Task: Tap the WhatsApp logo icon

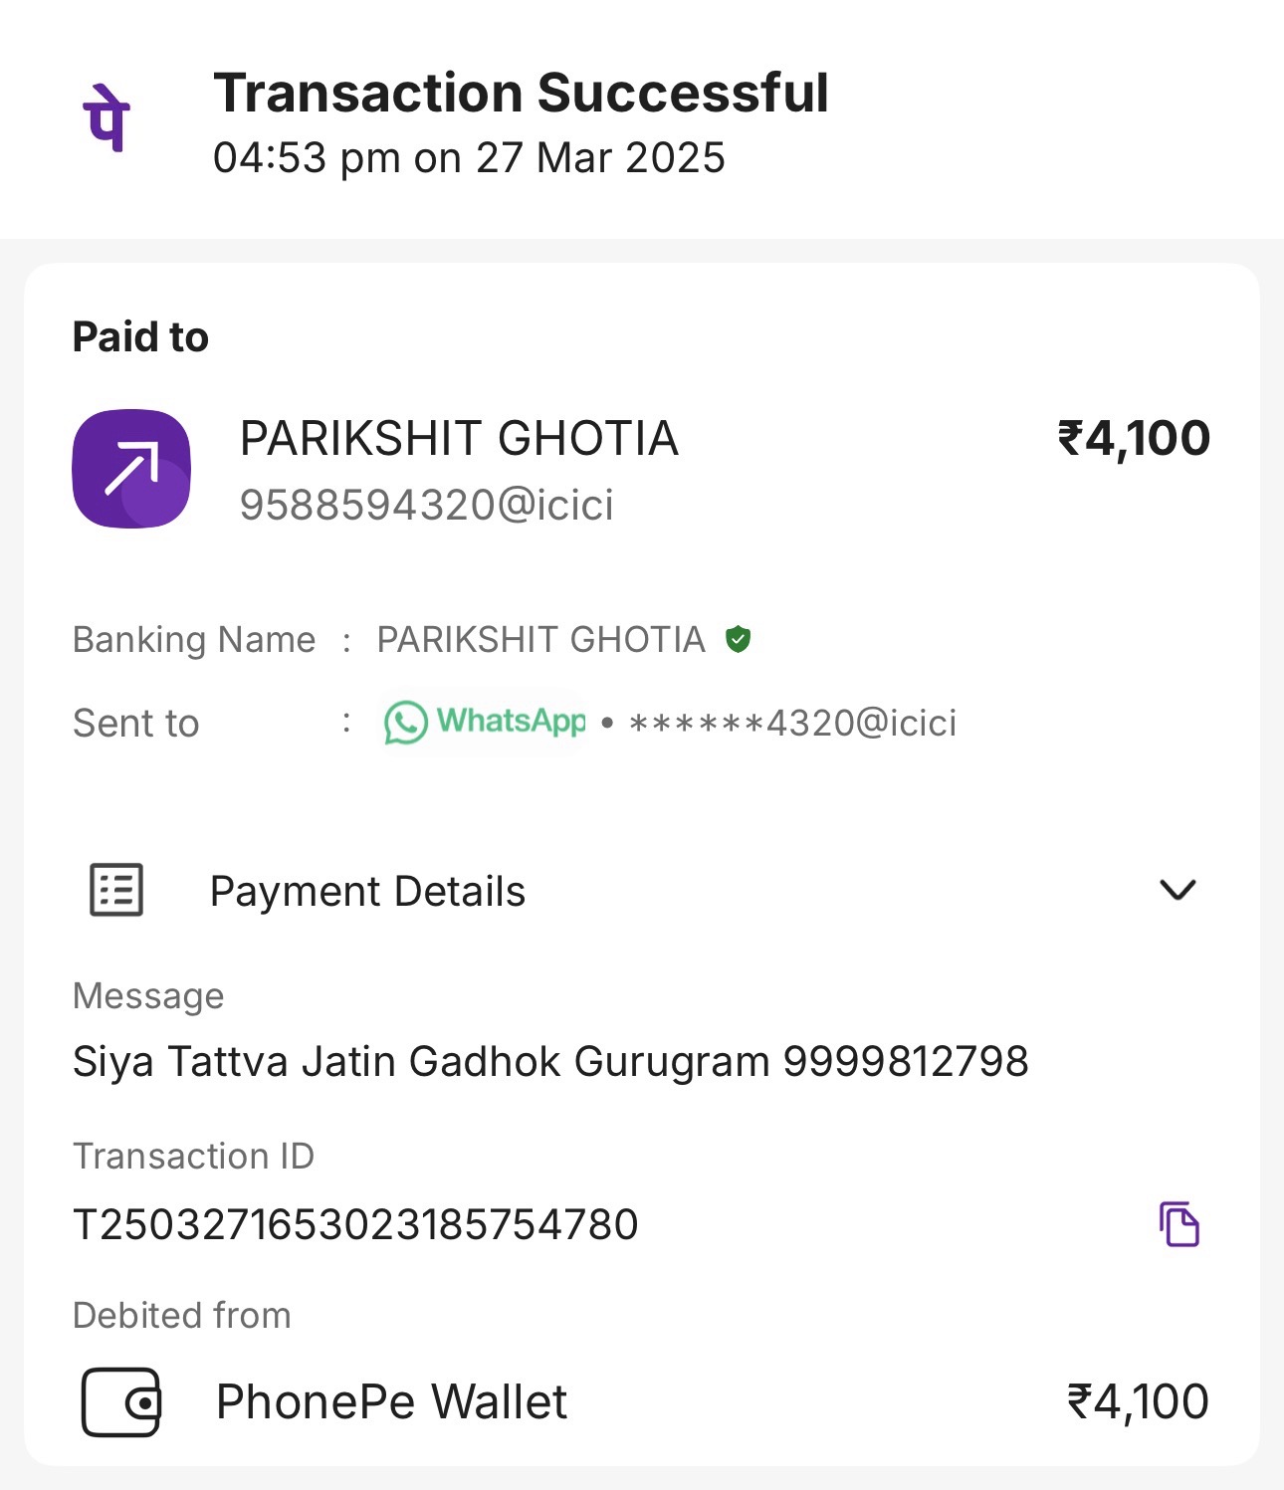Action: click(405, 723)
